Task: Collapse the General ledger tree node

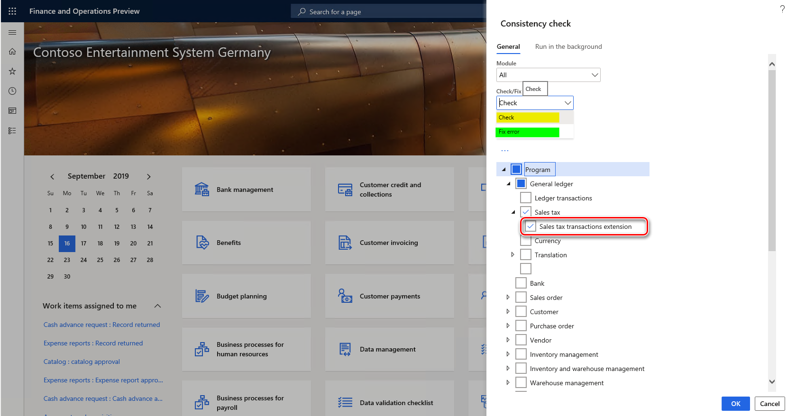Action: click(x=508, y=183)
